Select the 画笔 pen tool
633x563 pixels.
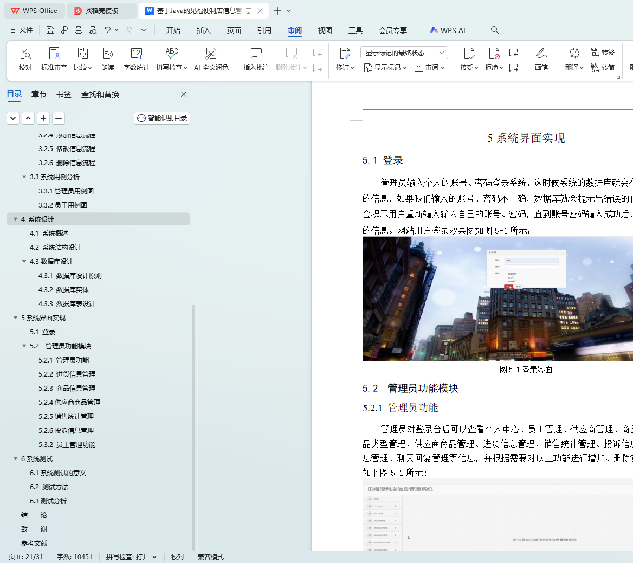[x=541, y=59]
